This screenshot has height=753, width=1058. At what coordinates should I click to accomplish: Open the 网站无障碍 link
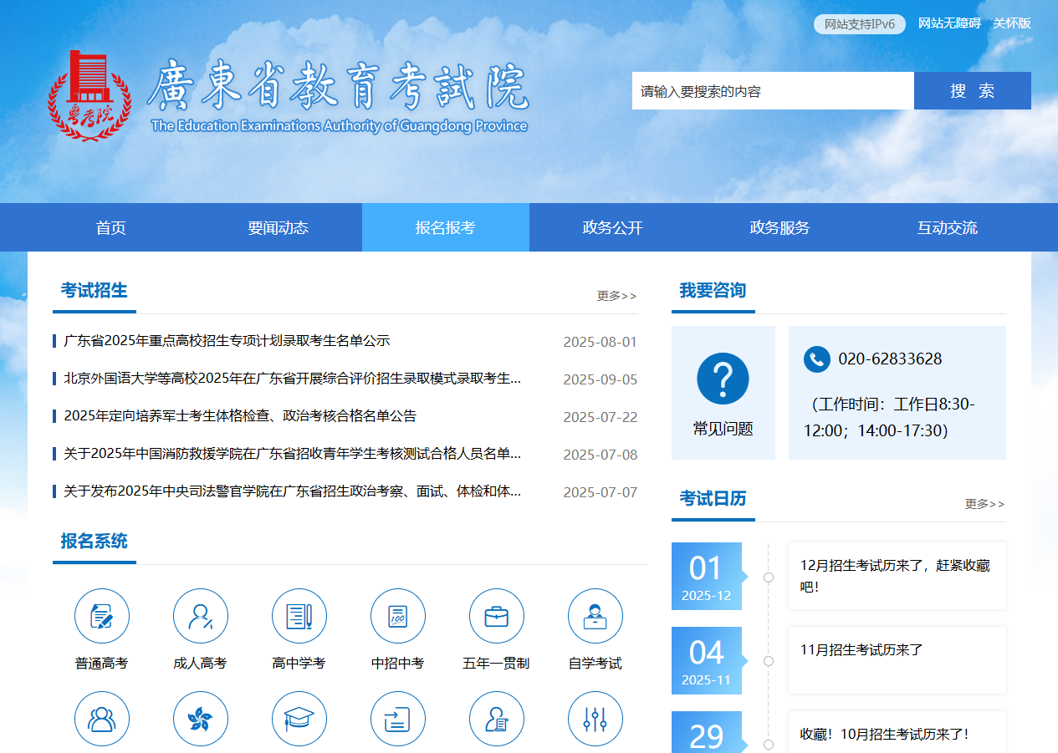tap(949, 23)
